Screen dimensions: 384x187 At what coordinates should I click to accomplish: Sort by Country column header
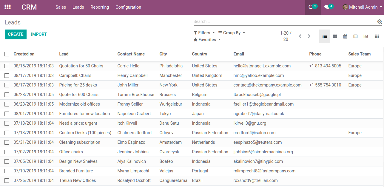199,54
